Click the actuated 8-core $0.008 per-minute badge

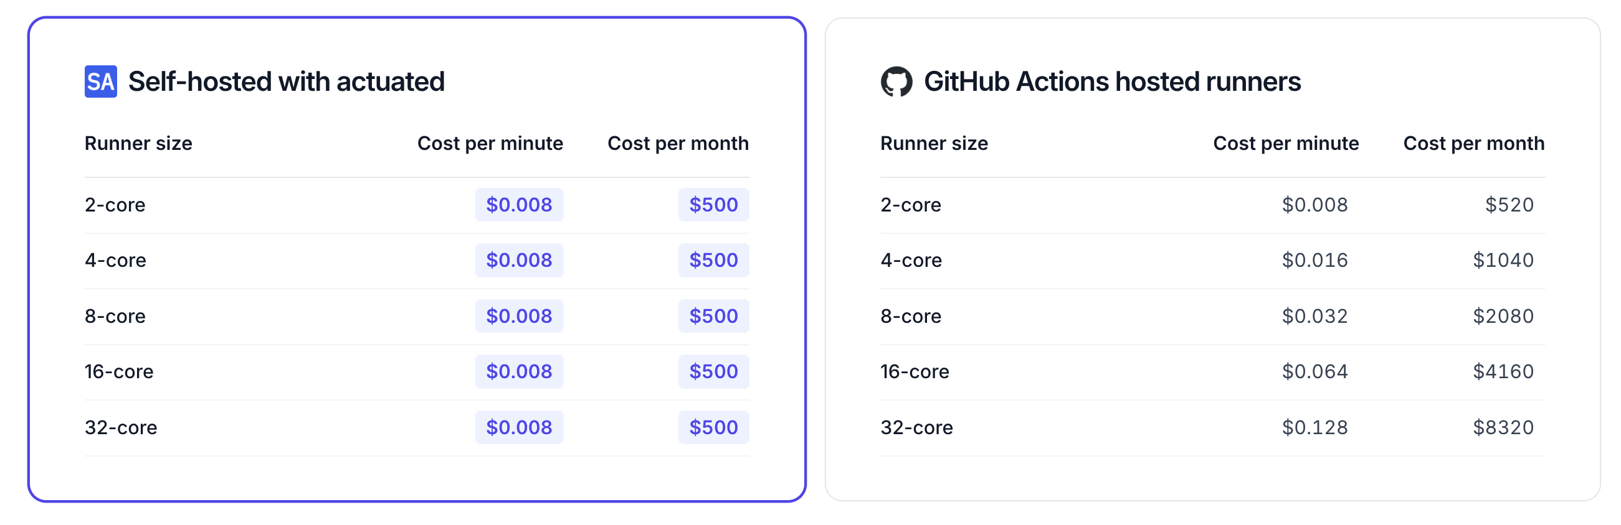[x=518, y=316]
